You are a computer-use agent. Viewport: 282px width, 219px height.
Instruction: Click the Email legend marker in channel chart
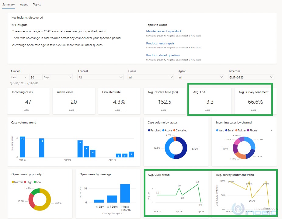(x=226, y=130)
